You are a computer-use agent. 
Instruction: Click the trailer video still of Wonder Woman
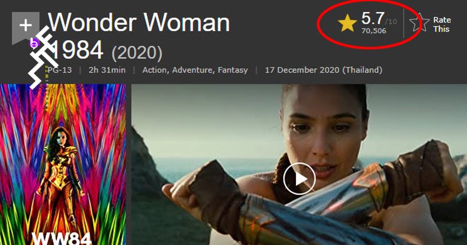(299, 164)
